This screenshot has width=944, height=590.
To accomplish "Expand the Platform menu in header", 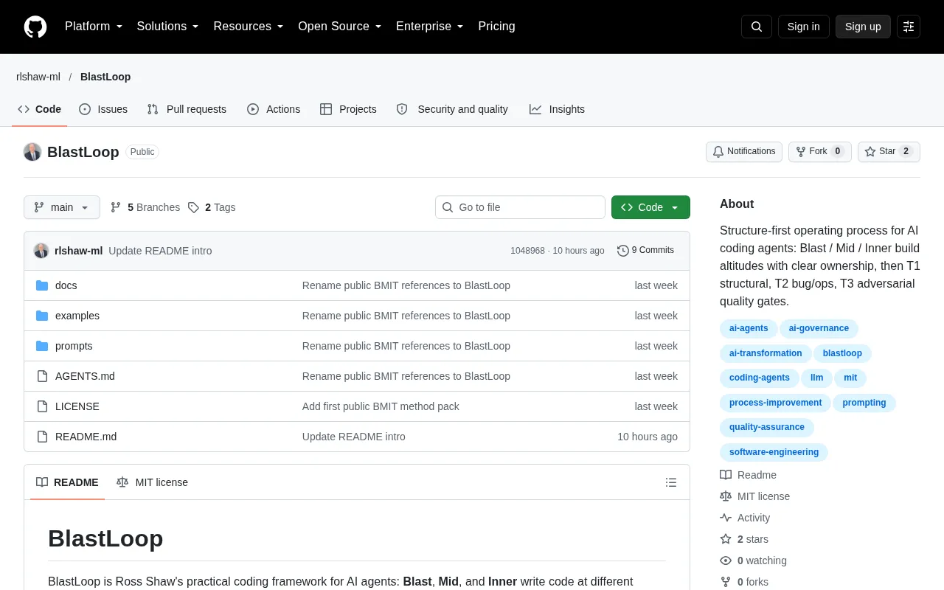I will point(94,27).
